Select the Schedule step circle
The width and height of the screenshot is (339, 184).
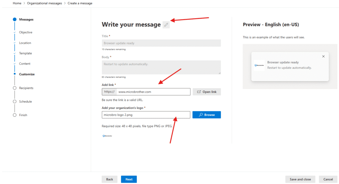pyautogui.click(x=15, y=102)
